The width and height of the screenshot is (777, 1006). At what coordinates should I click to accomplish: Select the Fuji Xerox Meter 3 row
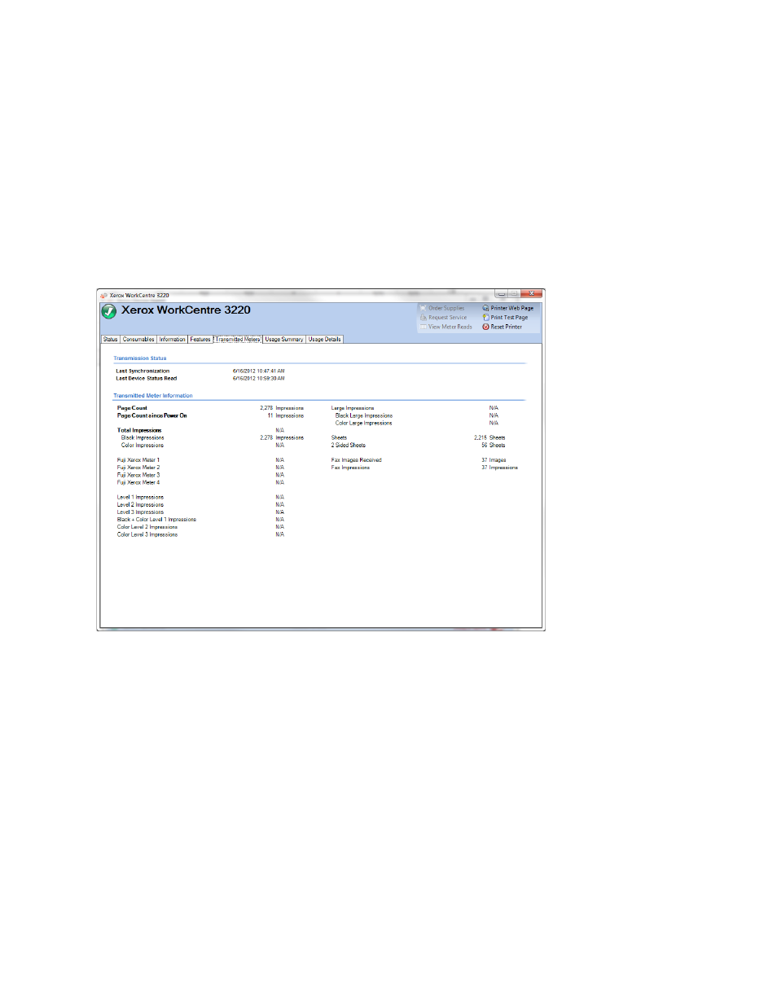pos(200,475)
